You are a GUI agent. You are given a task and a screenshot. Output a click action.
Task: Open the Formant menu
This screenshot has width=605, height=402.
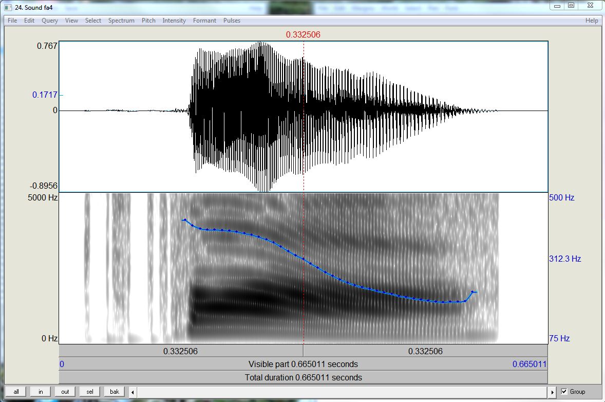point(204,21)
